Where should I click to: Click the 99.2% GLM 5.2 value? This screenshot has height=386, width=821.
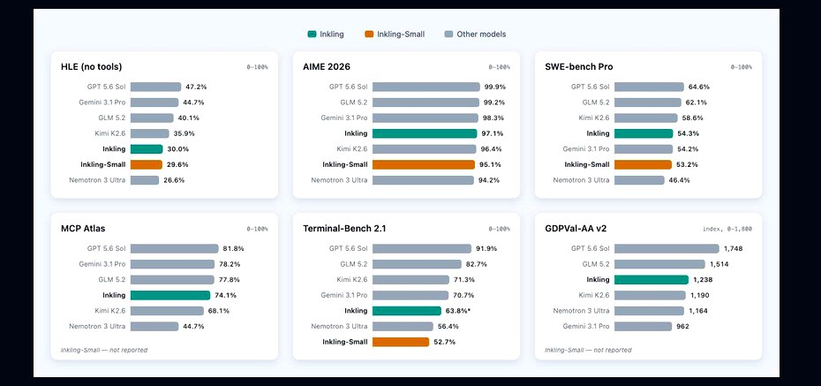click(x=493, y=102)
